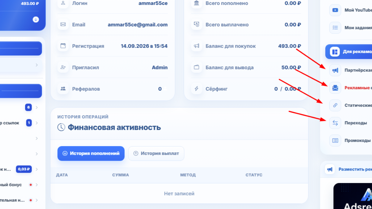Viewport: 372px width, 209px height.
Task: Switch to История пополнений tab
Action: tap(91, 153)
